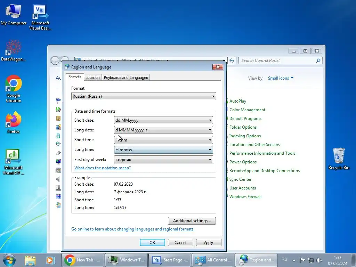
Task: Maximize the Control Panel window
Action: pos(305,51)
